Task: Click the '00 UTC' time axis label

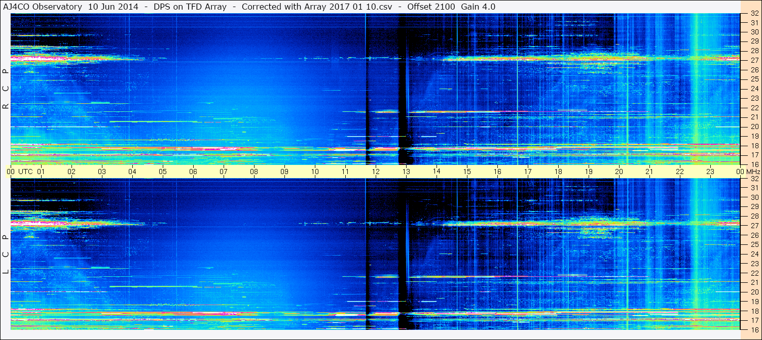Action: (20, 172)
